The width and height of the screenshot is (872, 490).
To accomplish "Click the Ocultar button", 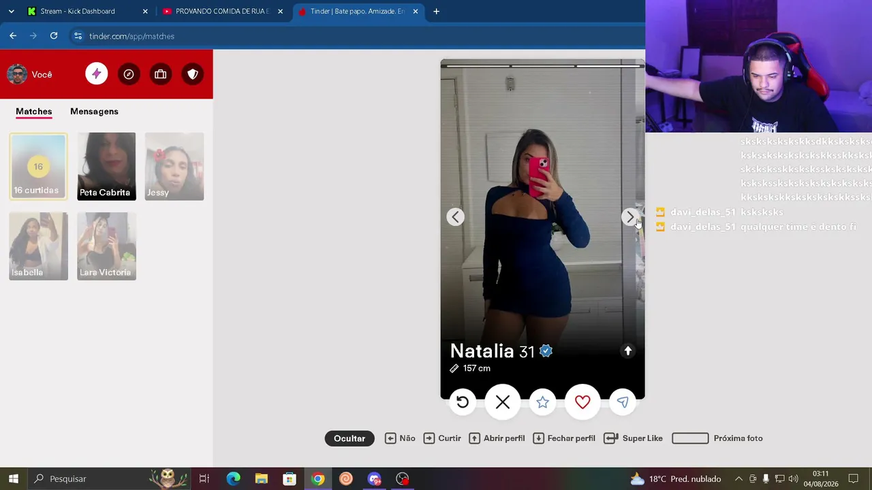I will tap(349, 438).
